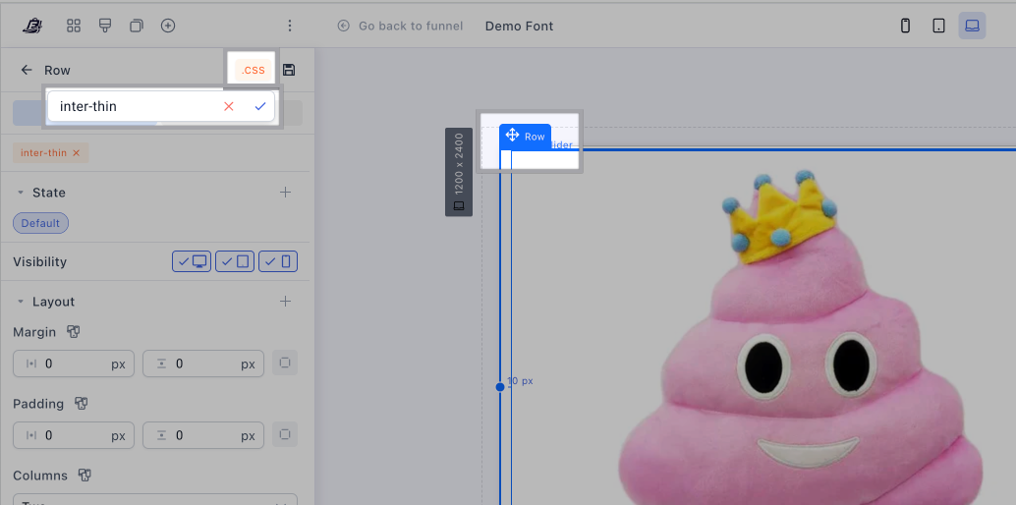The image size is (1016, 505).
Task: Collapse the Layout section
Action: tap(20, 302)
